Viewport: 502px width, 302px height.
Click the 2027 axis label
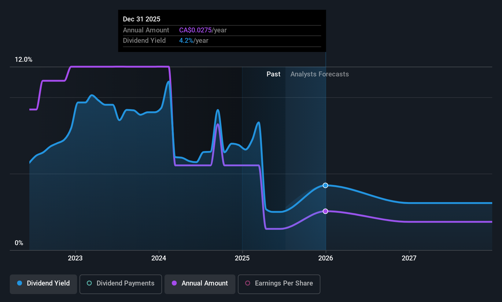coord(409,258)
